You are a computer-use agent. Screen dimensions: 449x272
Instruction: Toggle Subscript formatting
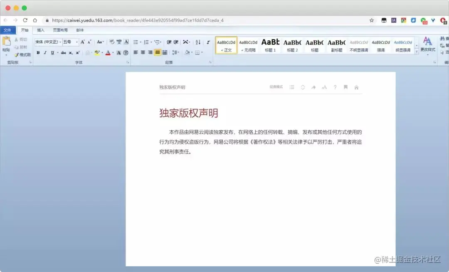click(x=70, y=53)
